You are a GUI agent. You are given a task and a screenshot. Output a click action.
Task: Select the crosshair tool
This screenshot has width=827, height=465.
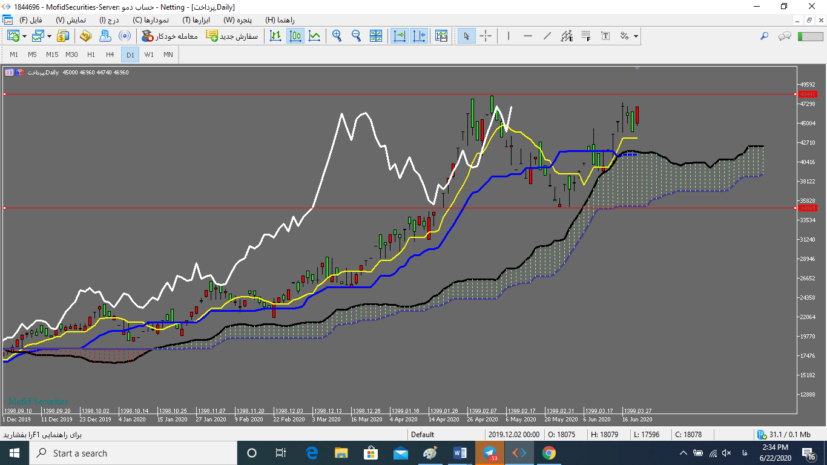[x=486, y=36]
